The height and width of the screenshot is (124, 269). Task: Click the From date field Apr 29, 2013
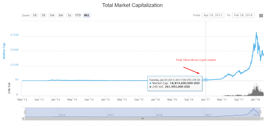pyautogui.click(x=213, y=15)
